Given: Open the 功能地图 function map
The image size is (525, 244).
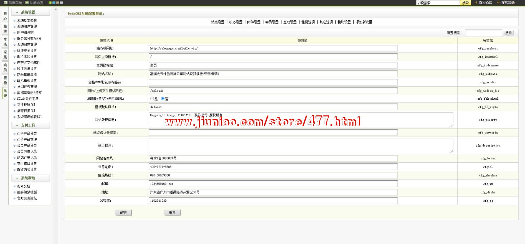Looking at the screenshot, I should click(x=34, y=3).
